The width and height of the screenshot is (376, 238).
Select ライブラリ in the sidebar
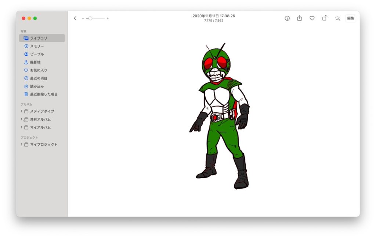[x=42, y=38]
